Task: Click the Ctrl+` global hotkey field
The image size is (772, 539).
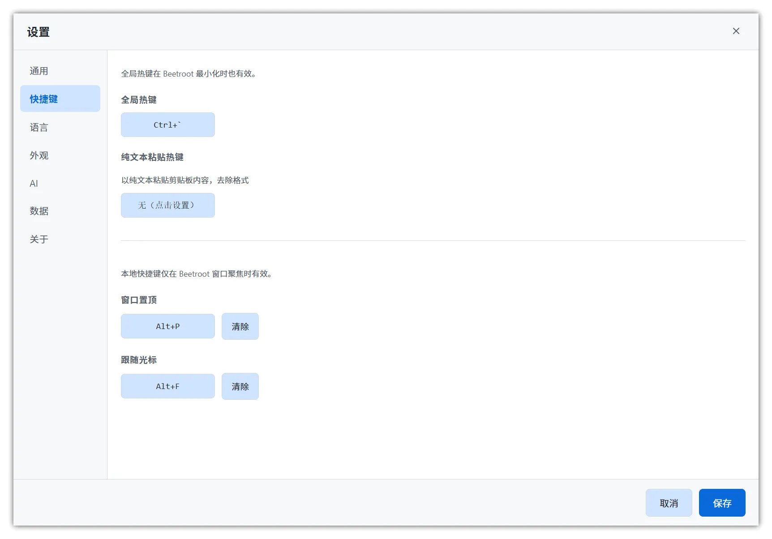Action: click(167, 124)
